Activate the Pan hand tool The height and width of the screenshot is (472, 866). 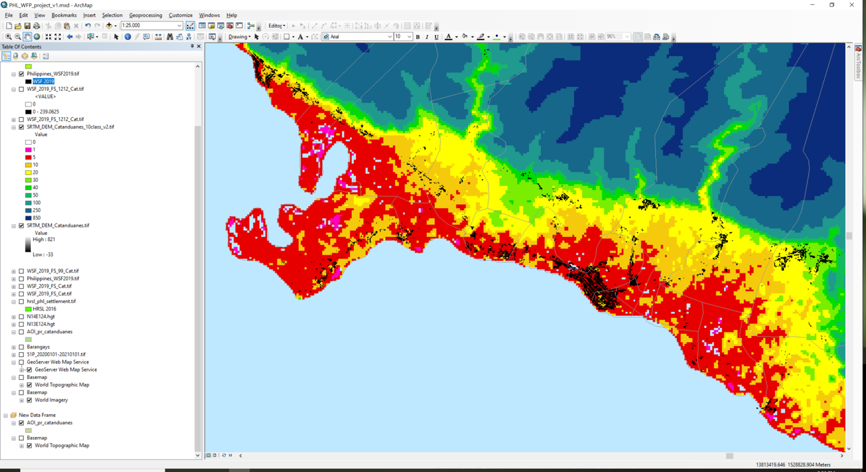(28, 37)
